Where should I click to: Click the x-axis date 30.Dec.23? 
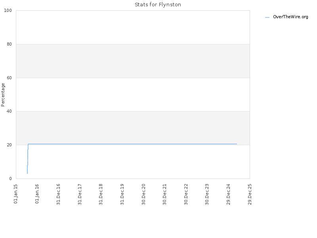point(207,194)
